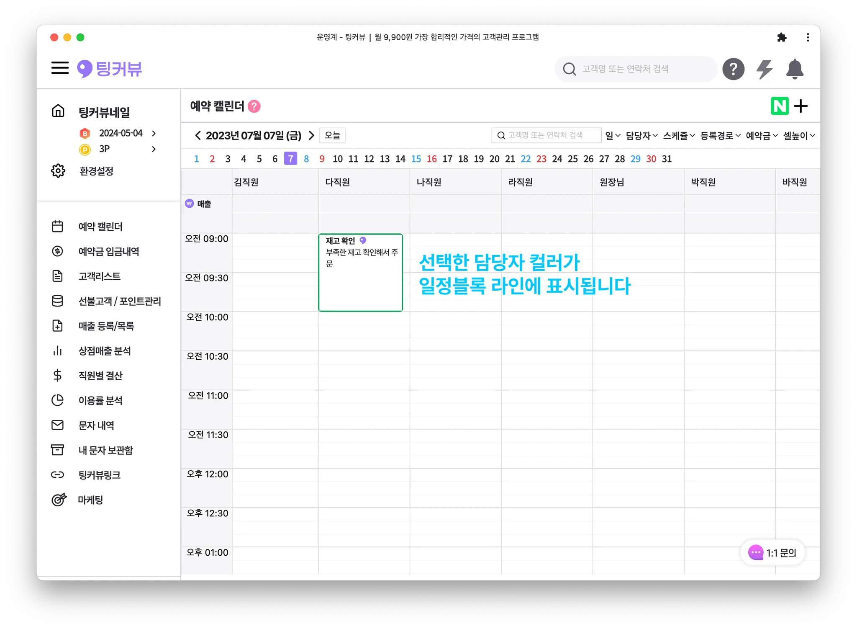The image size is (857, 629).
Task: Click the browser extensions puzzle icon
Action: pos(781,37)
